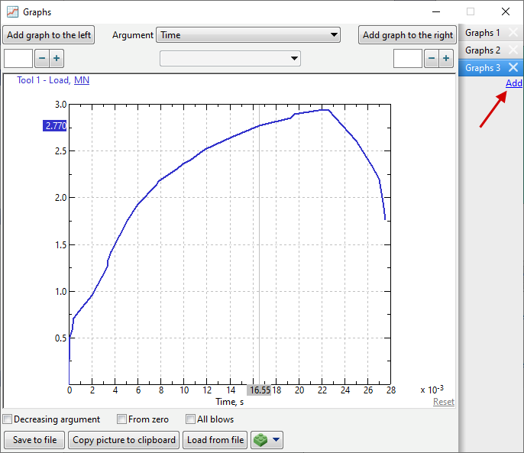Close the Graphs 2 tab
This screenshot has width=524, height=453.
pyautogui.click(x=513, y=50)
